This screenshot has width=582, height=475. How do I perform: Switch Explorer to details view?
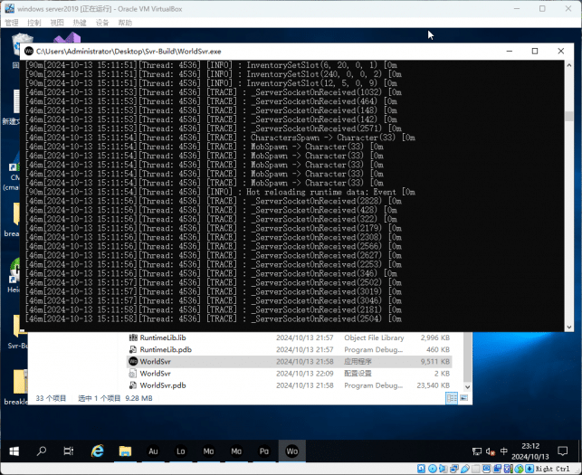(x=452, y=398)
